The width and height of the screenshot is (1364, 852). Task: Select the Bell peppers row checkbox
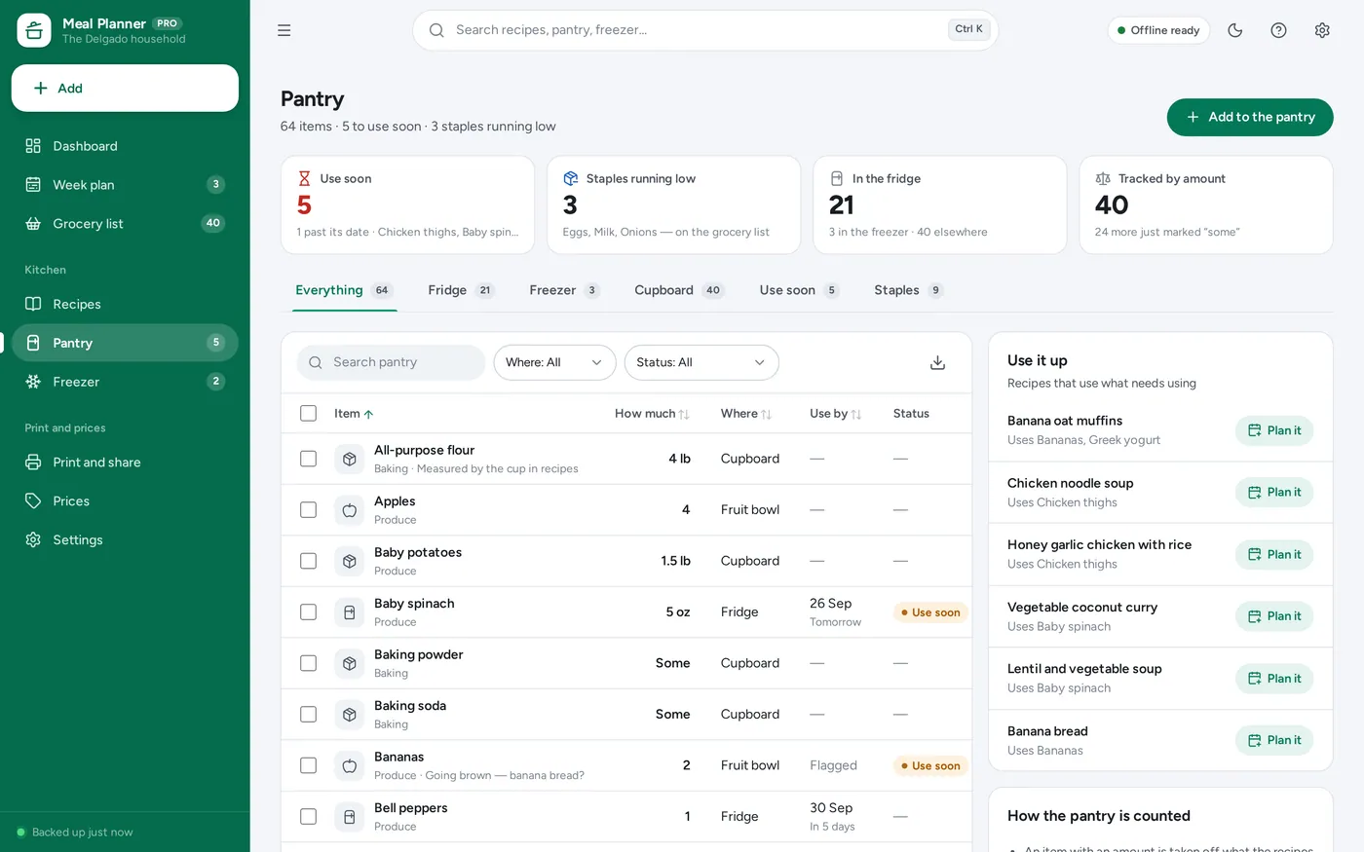[309, 817]
